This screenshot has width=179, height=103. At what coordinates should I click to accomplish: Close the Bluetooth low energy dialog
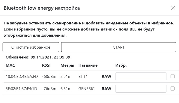point(173,8)
